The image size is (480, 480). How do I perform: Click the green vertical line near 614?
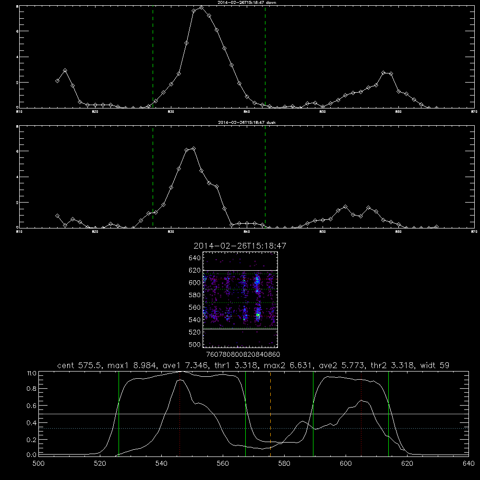(x=388, y=413)
